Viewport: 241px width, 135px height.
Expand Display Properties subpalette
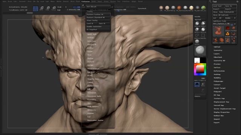221,112
